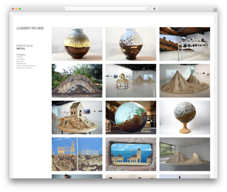This screenshot has height=192, width=227.
Task: Click the red close window button
Action: click(13, 9)
